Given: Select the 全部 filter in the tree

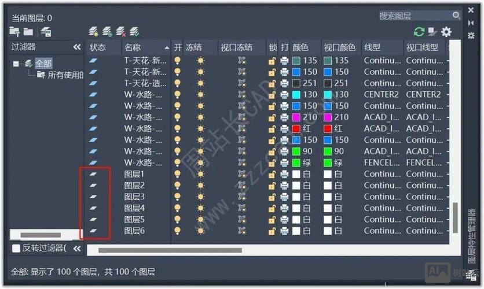Looking at the screenshot, I should [x=43, y=64].
